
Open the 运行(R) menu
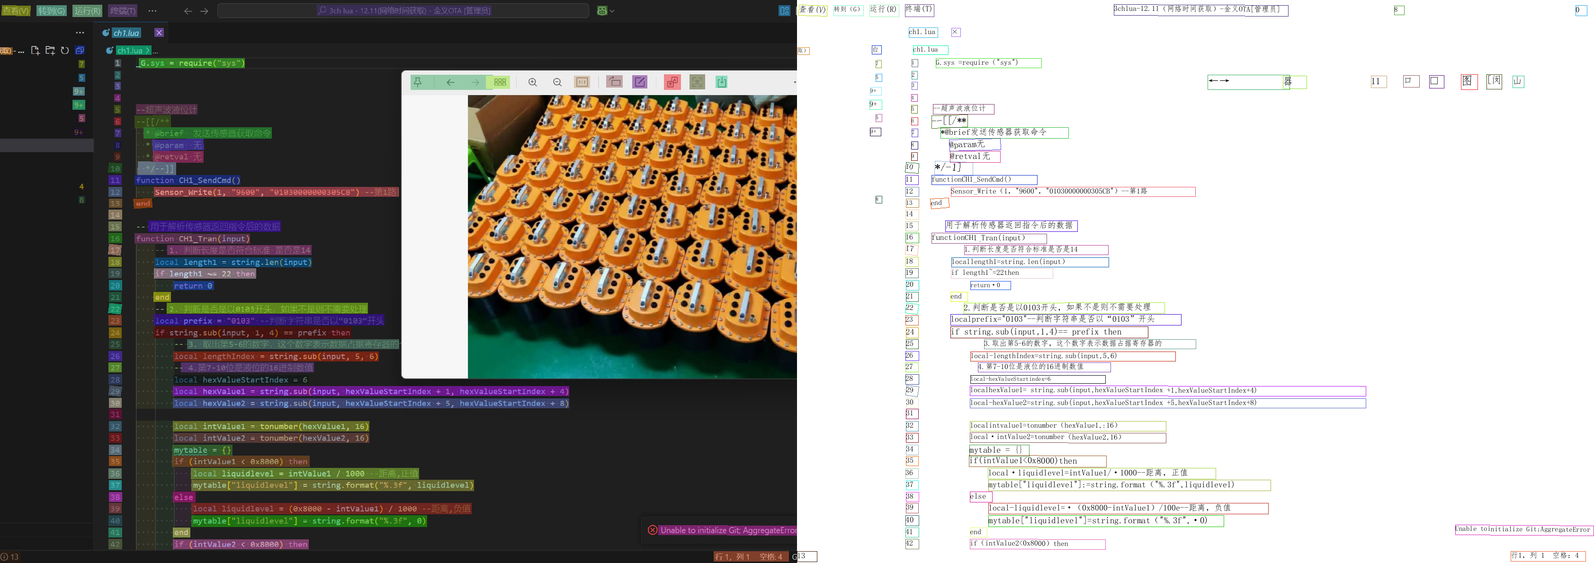(87, 10)
